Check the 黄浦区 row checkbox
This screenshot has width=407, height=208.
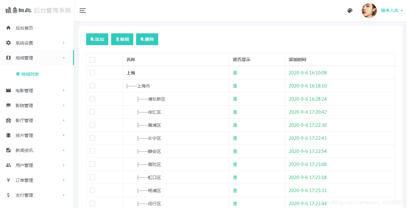pyautogui.click(x=92, y=125)
